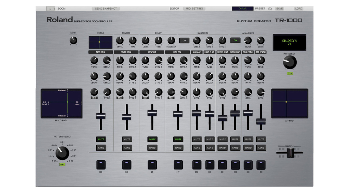Click the Open Hihat DECAY knob
This screenshot has width=349, height=193.
pos(235,76)
